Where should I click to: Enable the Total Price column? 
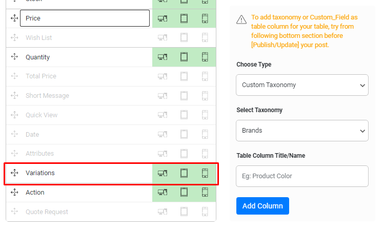111,76
